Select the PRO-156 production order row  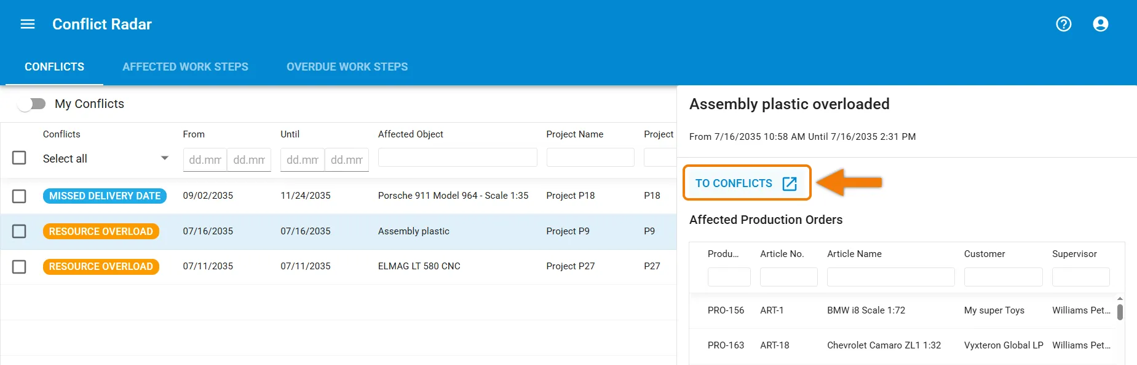click(x=904, y=310)
